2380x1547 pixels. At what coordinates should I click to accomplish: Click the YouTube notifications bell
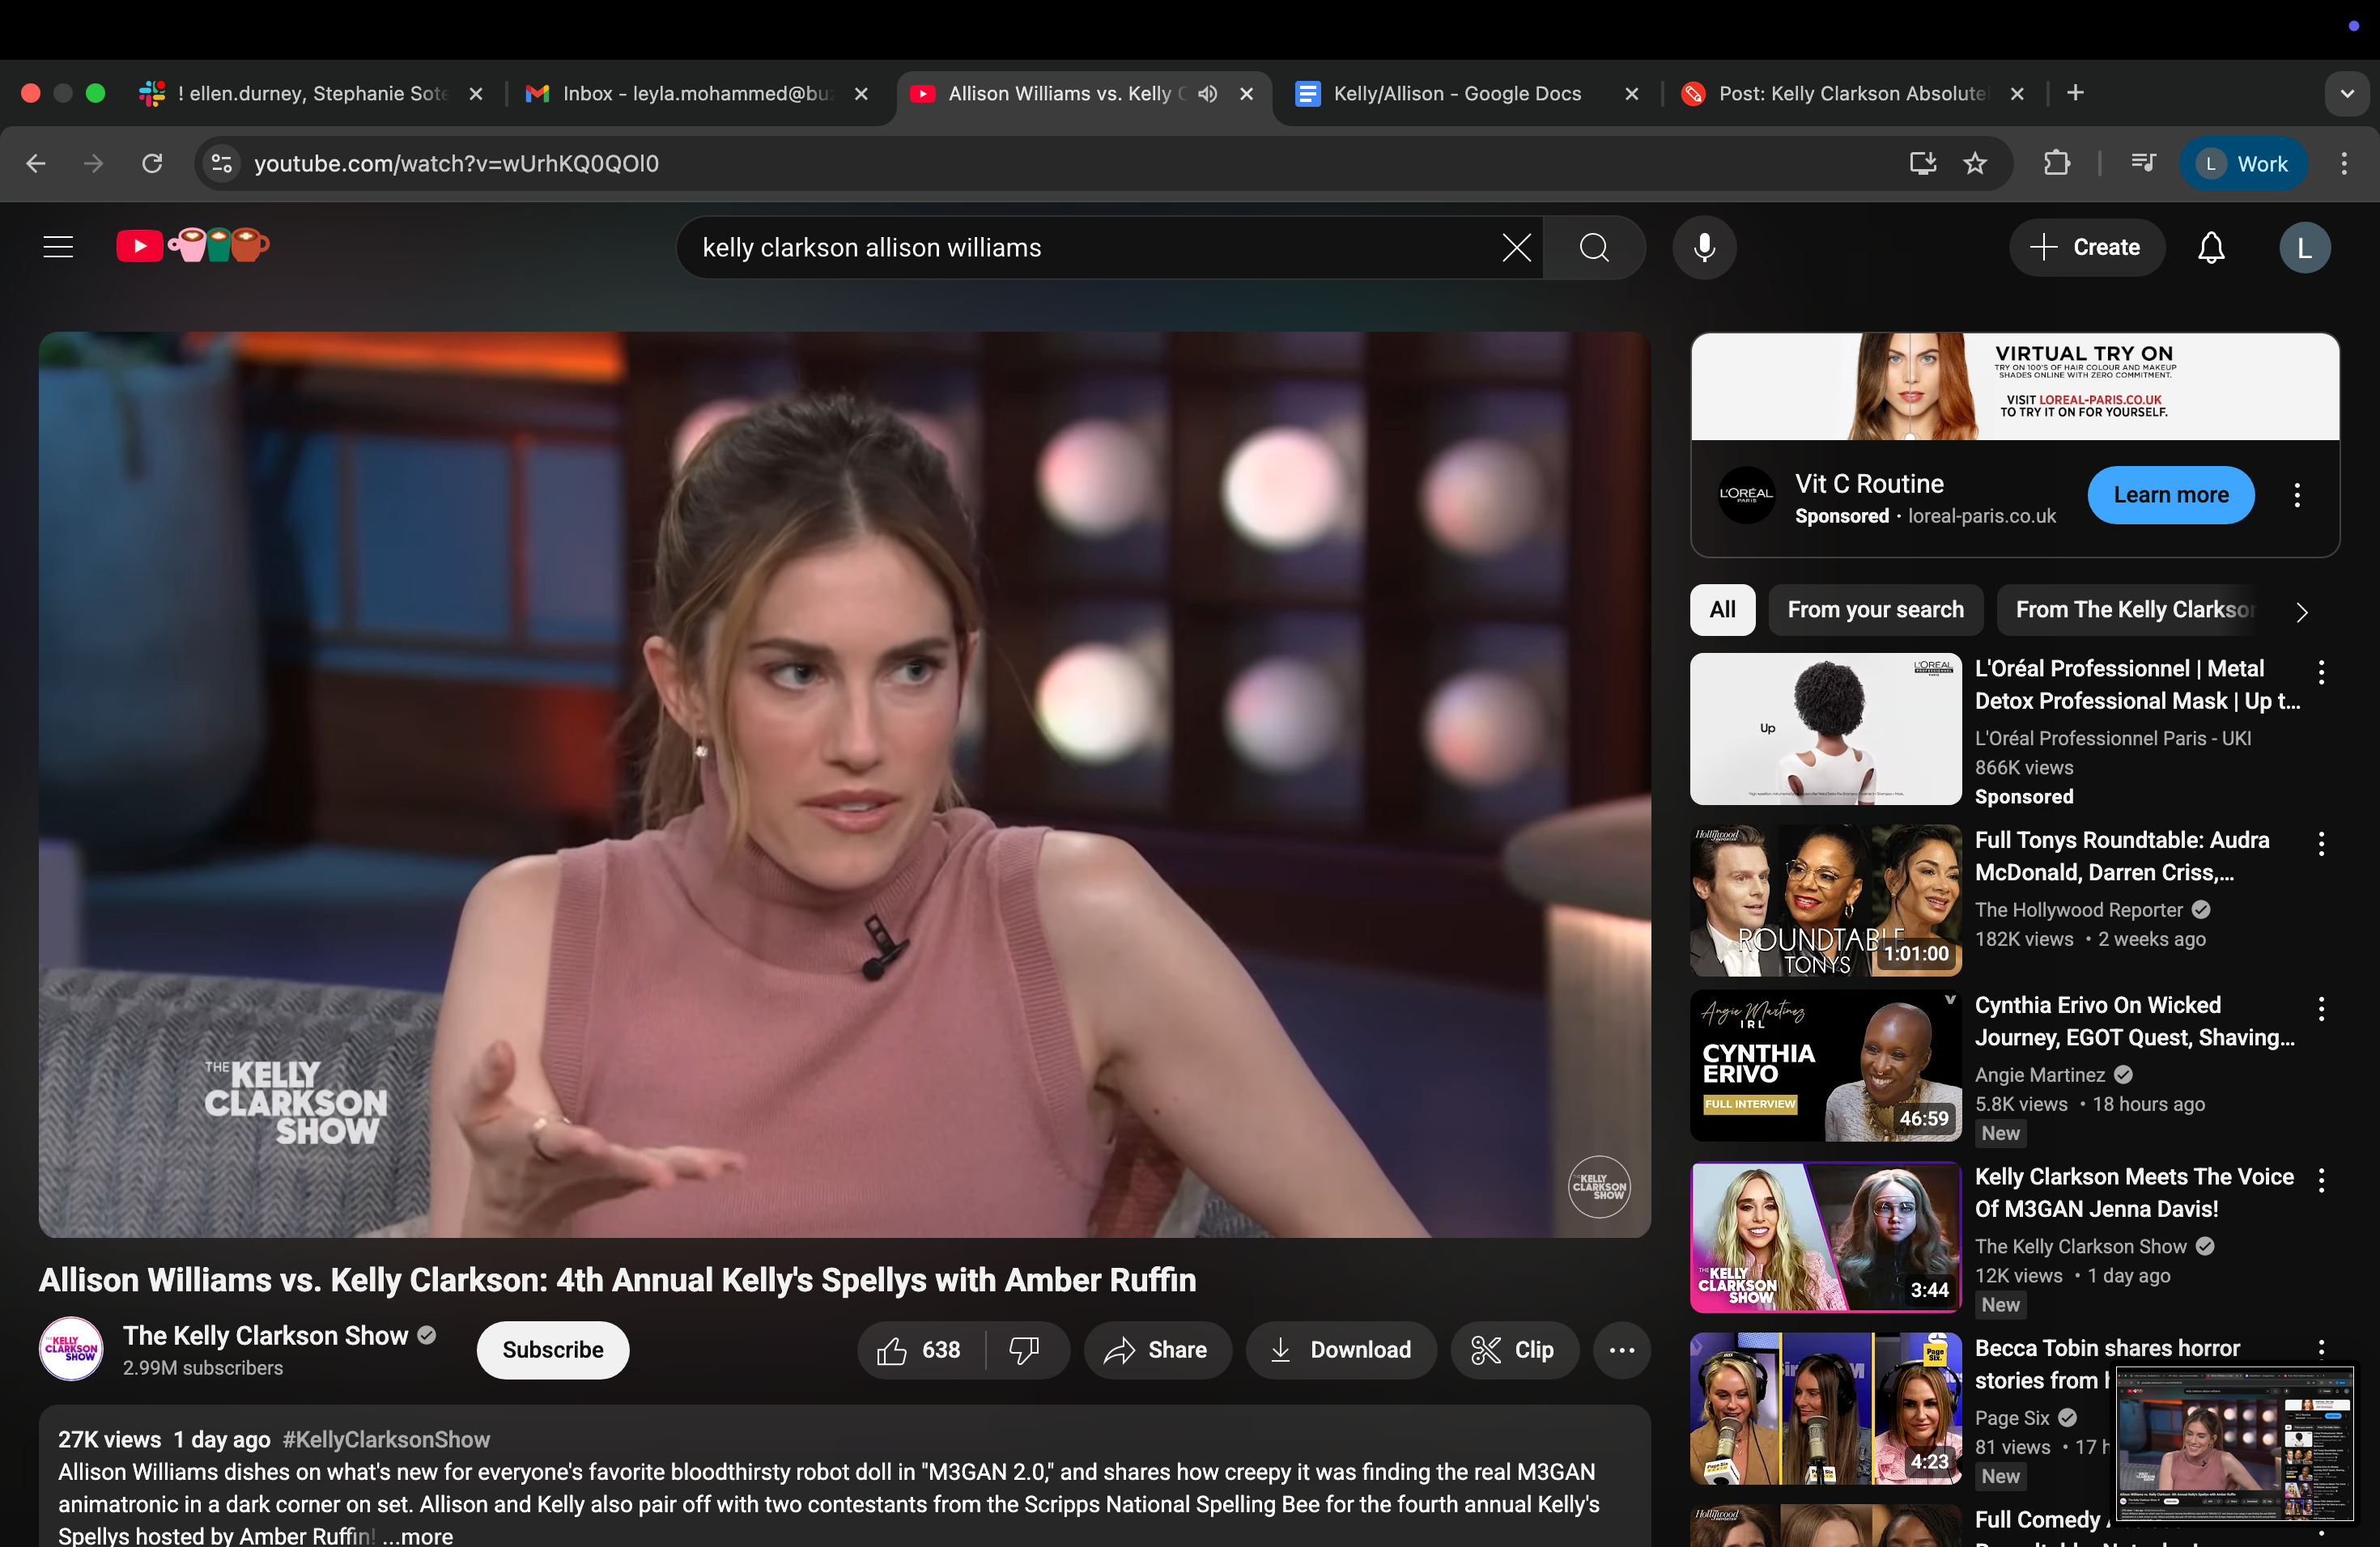click(2211, 247)
